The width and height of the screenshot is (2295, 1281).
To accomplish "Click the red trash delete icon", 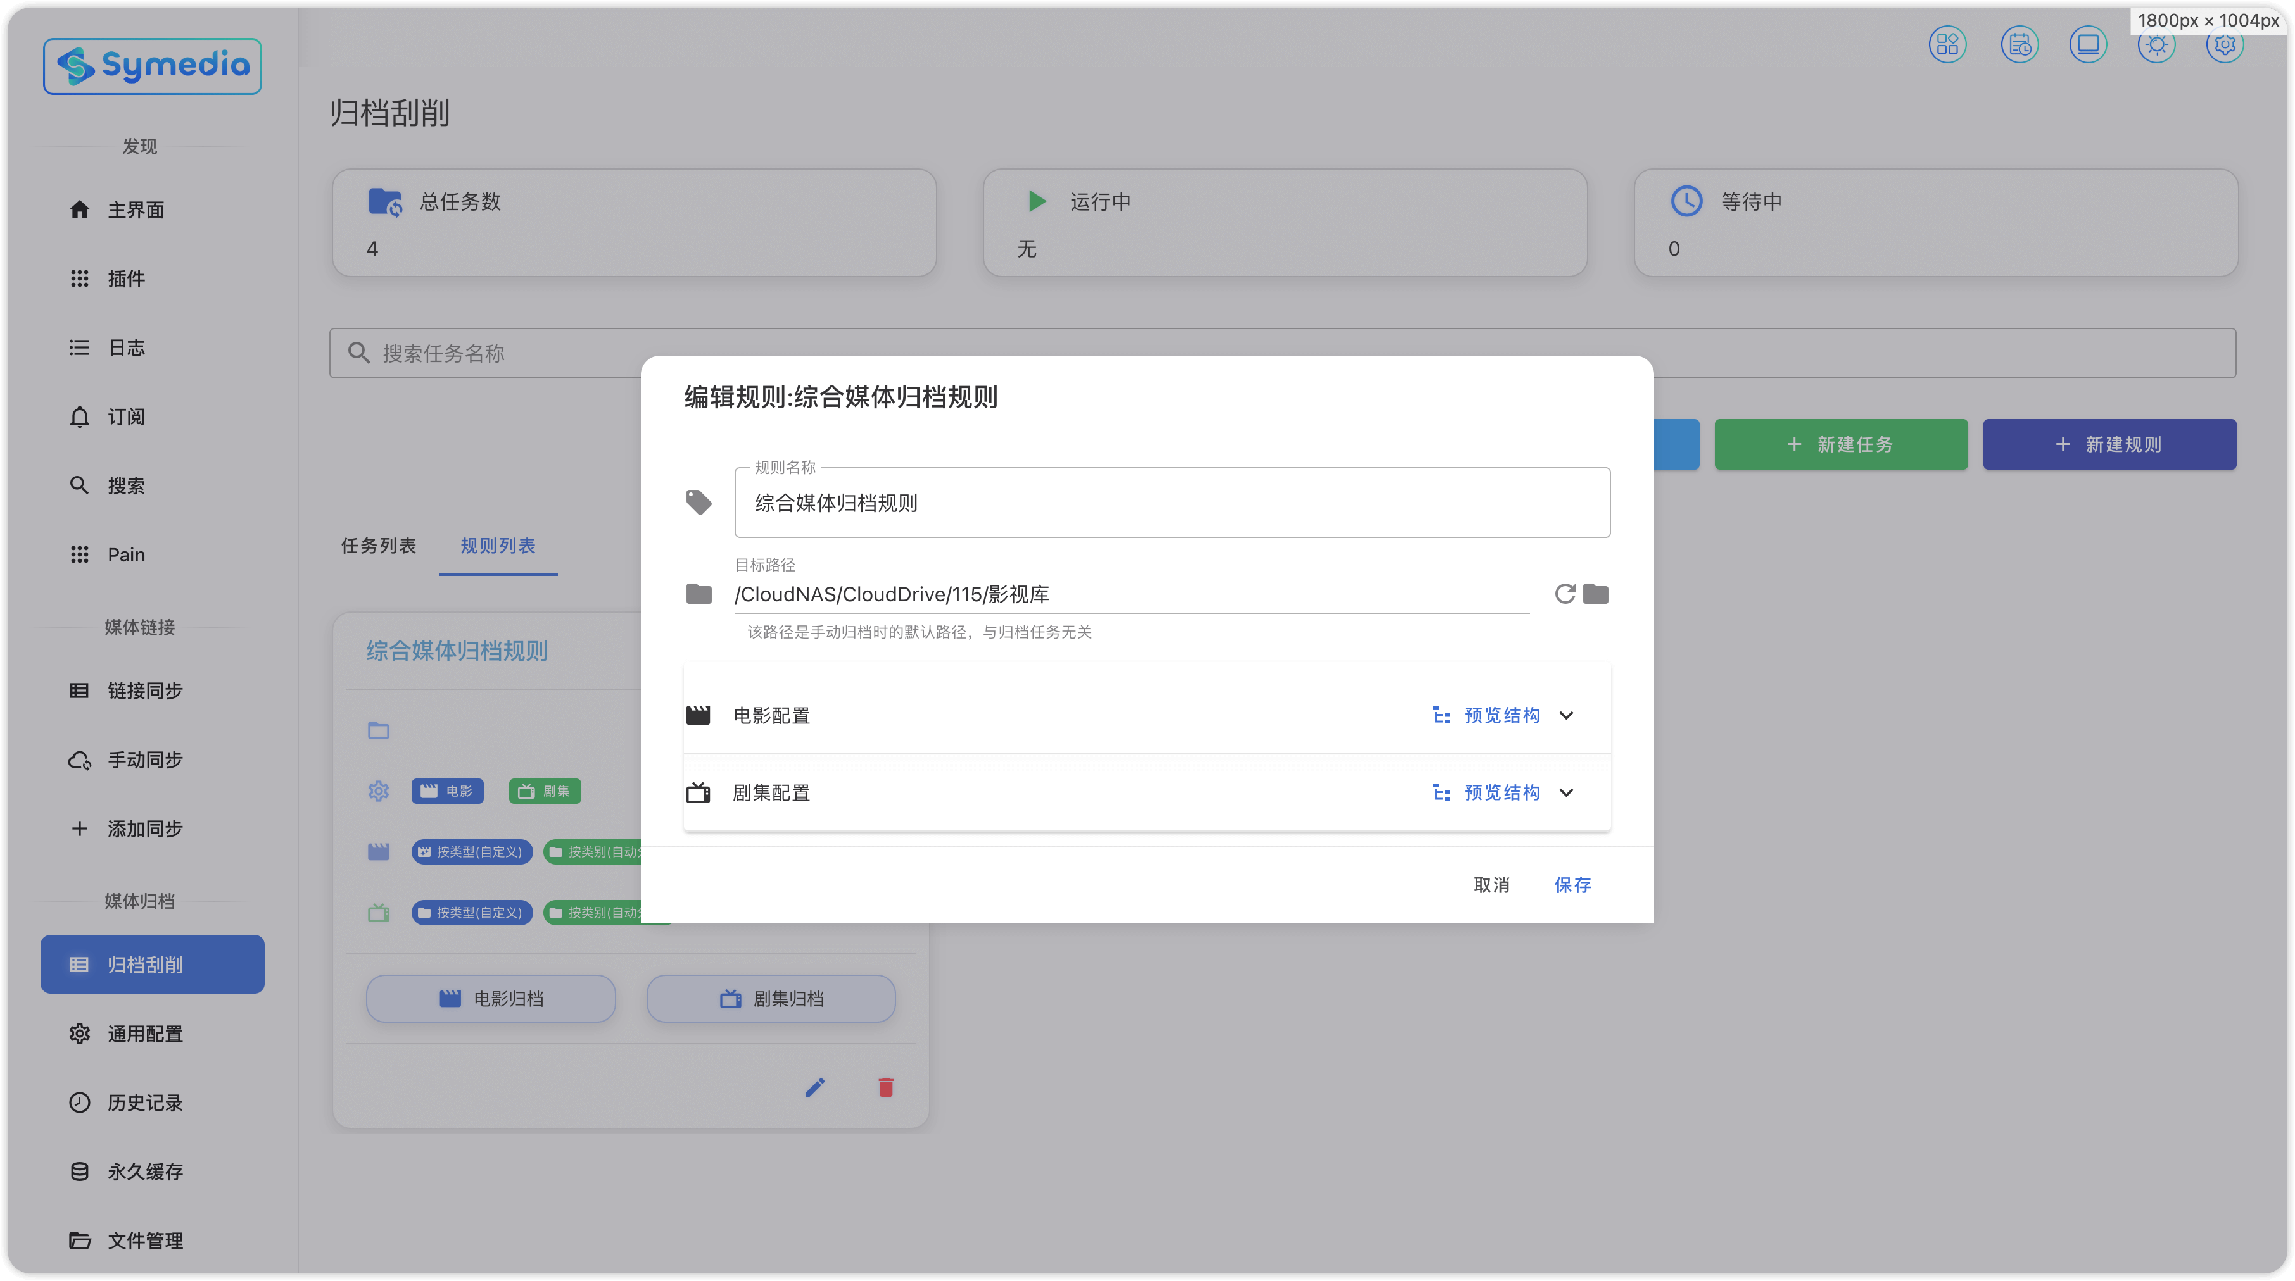I will 885,1087.
